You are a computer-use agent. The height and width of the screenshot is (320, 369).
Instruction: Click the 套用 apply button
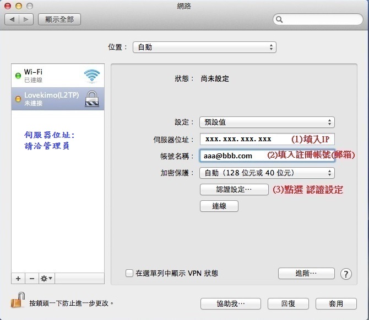[x=336, y=303]
